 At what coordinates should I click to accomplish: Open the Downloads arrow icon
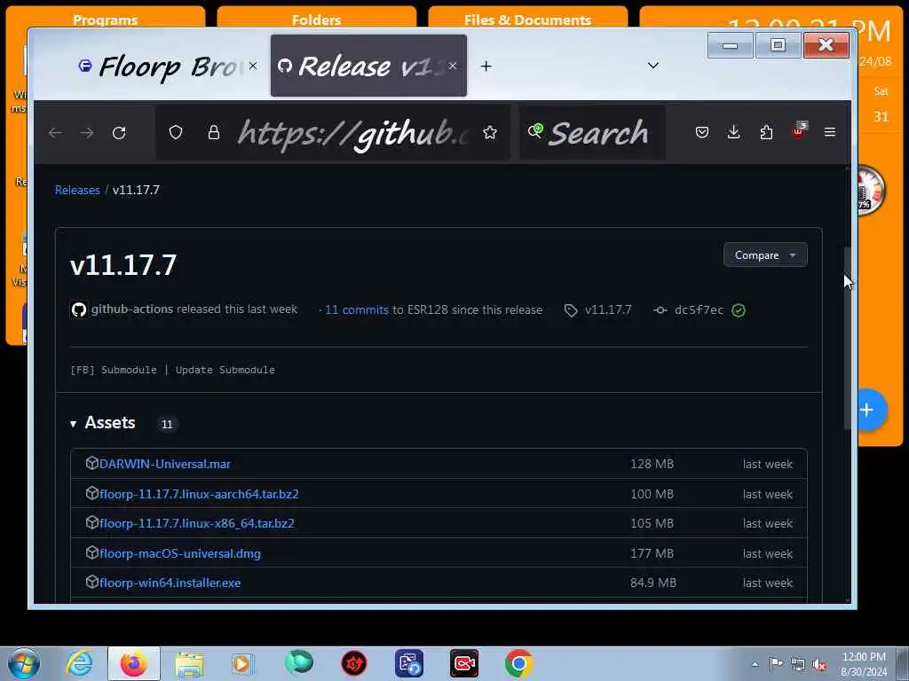click(733, 133)
